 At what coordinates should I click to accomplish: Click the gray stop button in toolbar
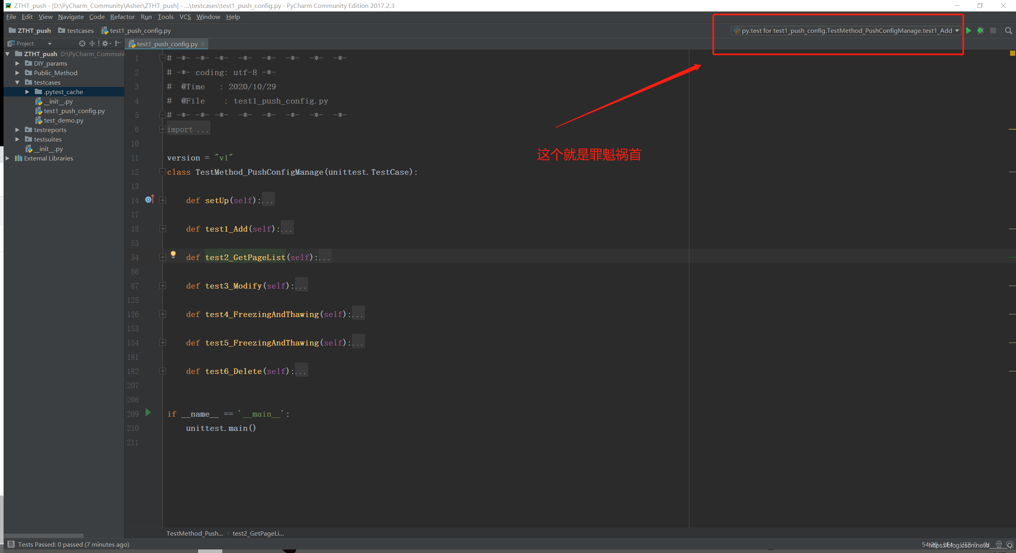pyautogui.click(x=993, y=30)
